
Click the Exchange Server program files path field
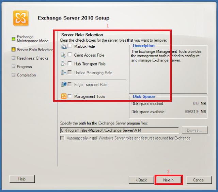coord(120,130)
